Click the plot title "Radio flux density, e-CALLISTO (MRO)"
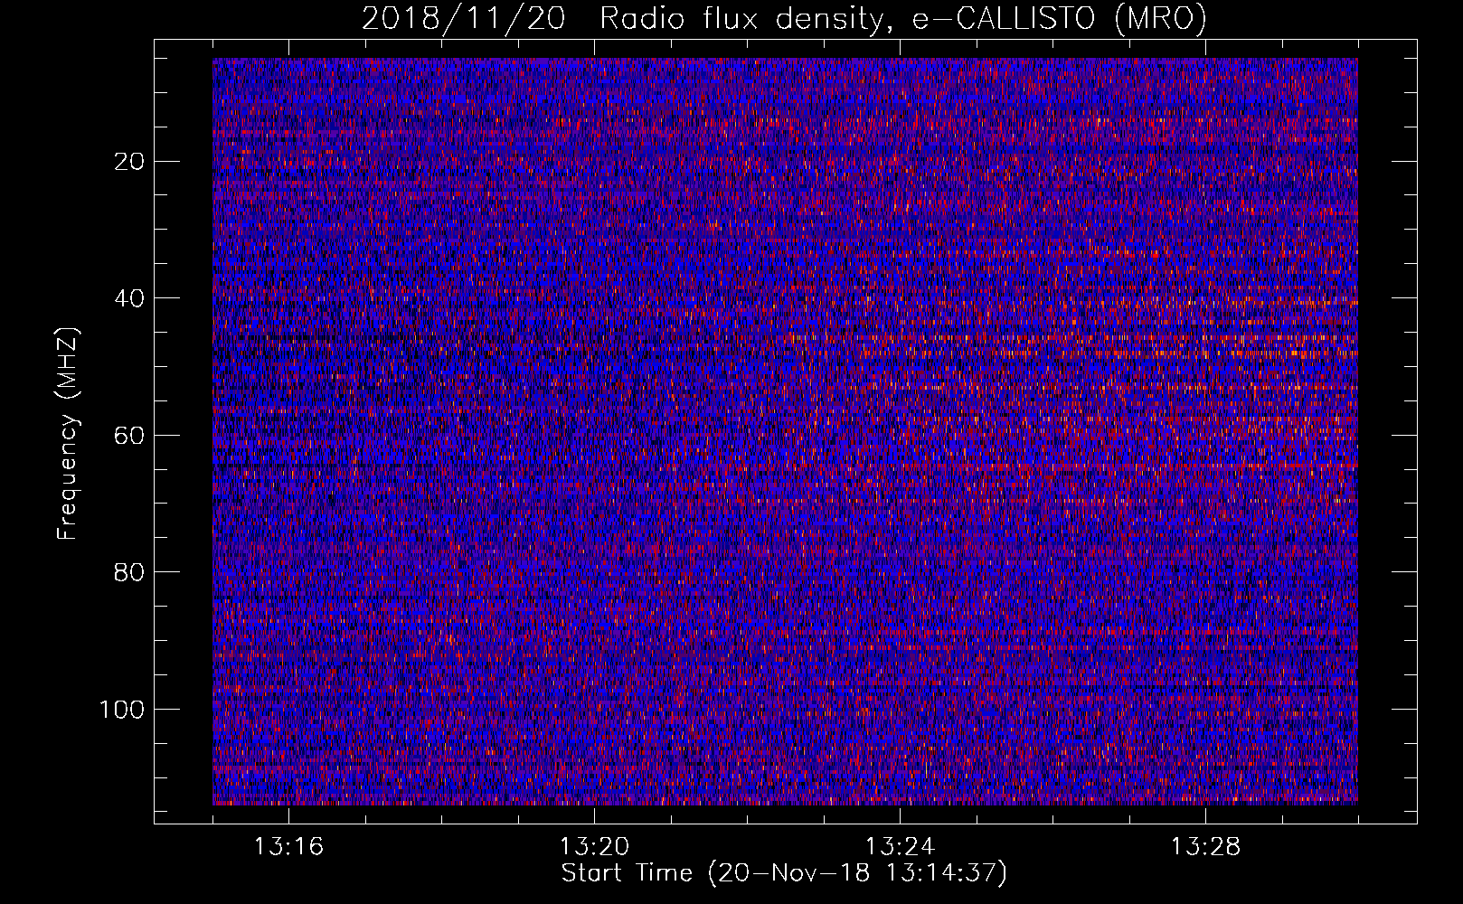The width and height of the screenshot is (1463, 904). pyautogui.click(x=902, y=19)
